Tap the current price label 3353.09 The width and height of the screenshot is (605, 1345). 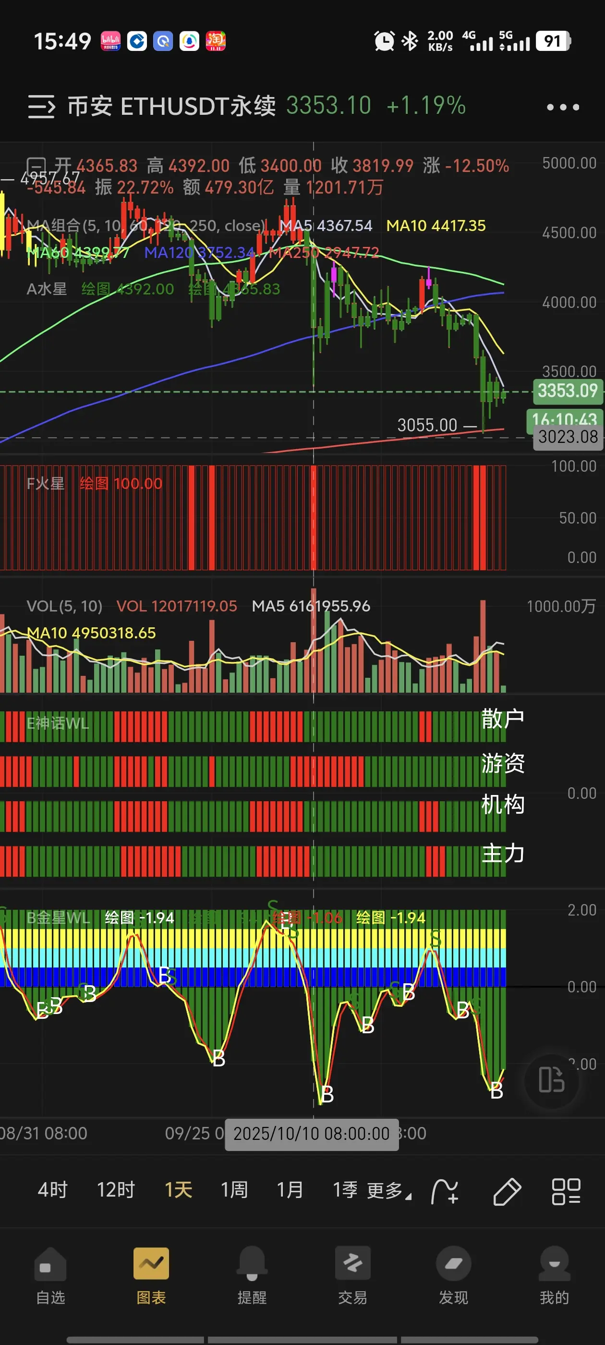coord(568,391)
